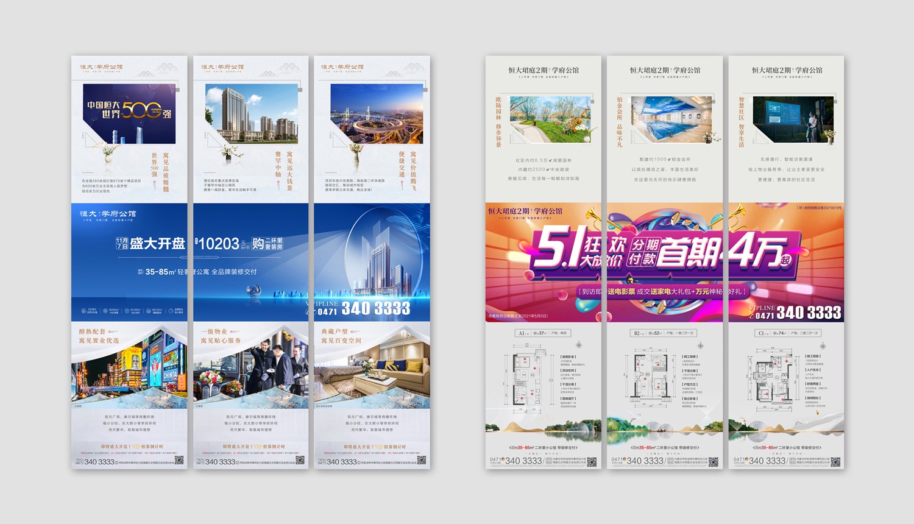Image resolution: width=914 pixels, height=524 pixels.
Task: Click the QR code on the first blue poster
Action: [x=179, y=461]
